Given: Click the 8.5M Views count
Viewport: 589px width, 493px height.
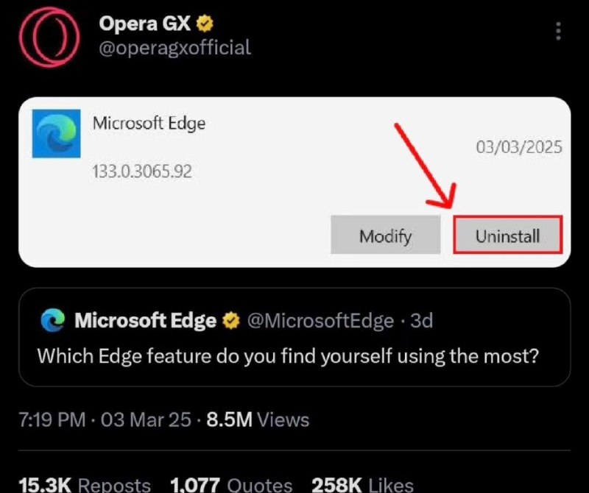Looking at the screenshot, I should tap(258, 419).
